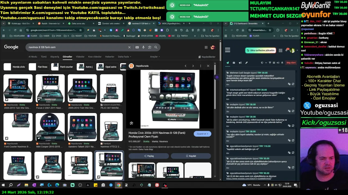Viewport: 348px width, 195px height.
Task: Open the Araçlar tools dropdown
Action: 155,57
